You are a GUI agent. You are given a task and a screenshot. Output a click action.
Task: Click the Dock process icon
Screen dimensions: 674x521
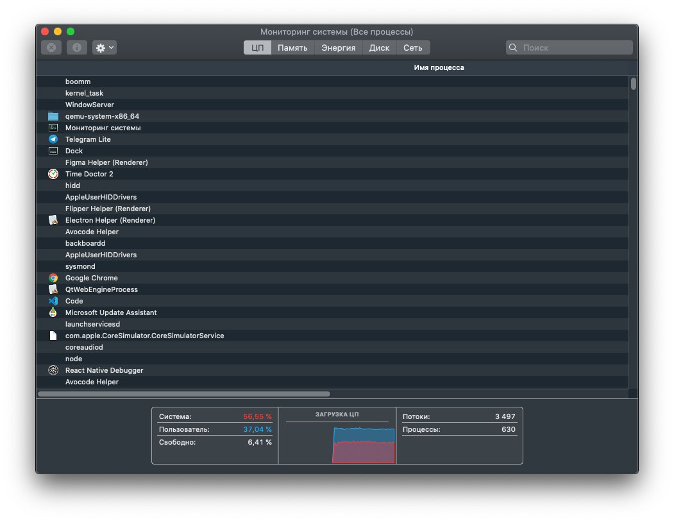53,151
